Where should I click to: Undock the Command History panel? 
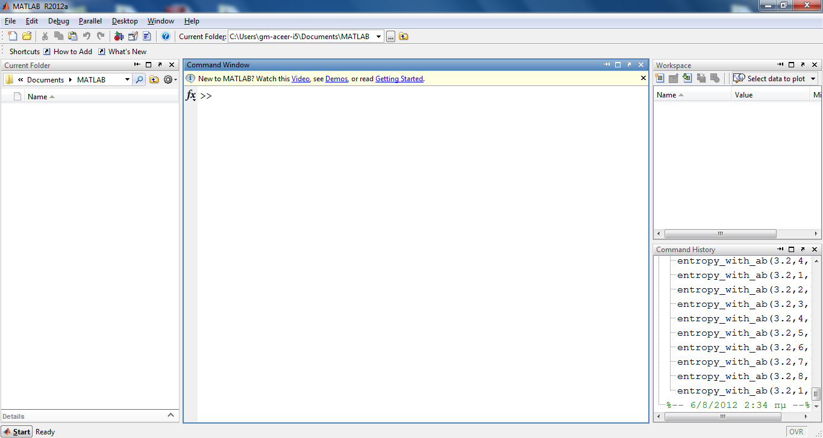coord(803,249)
